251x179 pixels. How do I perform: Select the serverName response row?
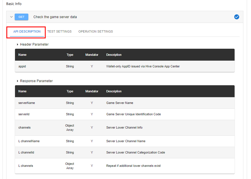(125, 103)
